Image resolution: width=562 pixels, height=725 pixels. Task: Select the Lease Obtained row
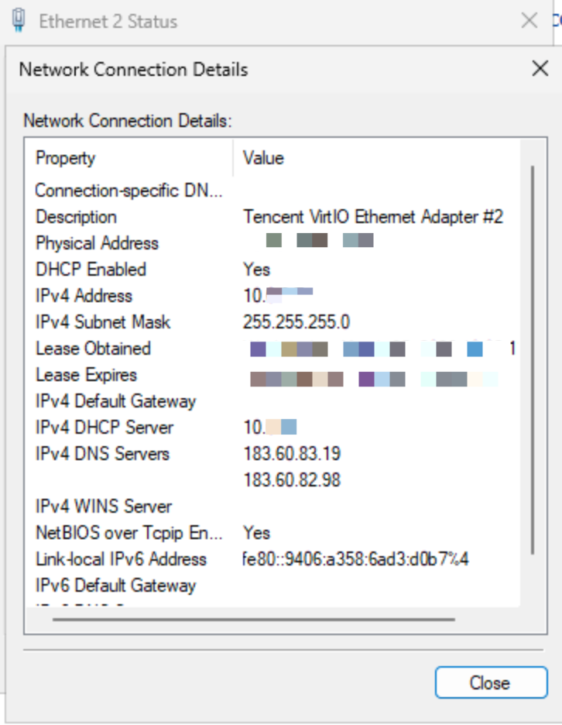click(93, 349)
